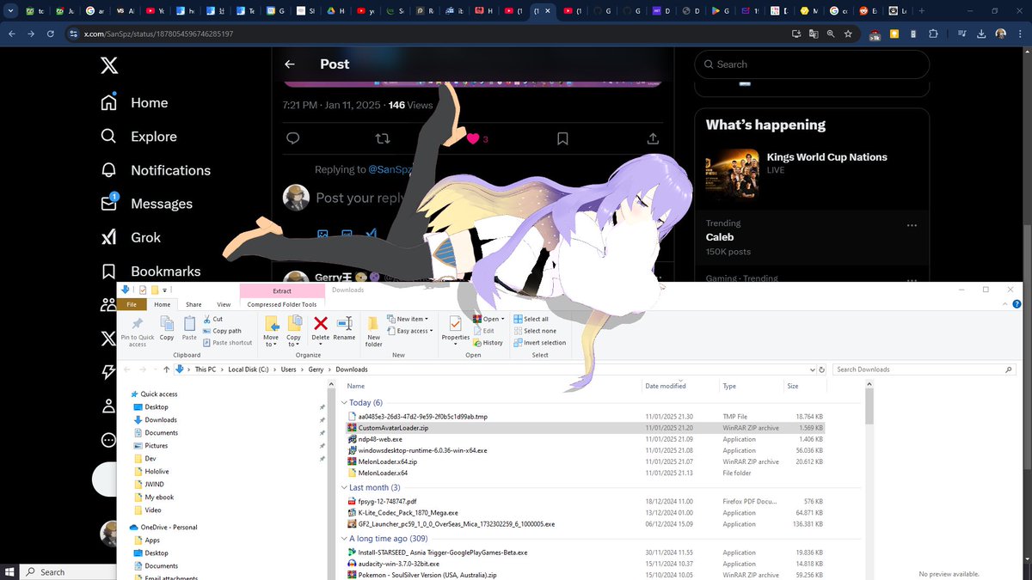Click the Paste ribbon button
The width and height of the screenshot is (1032, 580).
pyautogui.click(x=189, y=327)
